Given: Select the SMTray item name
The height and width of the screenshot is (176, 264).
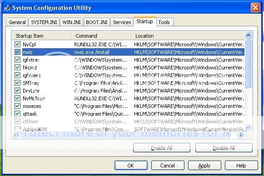Looking at the screenshot, I should click(31, 83).
